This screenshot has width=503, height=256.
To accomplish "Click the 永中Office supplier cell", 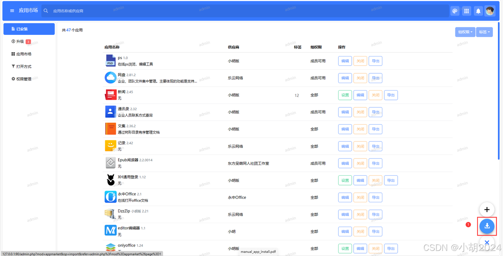I will 237,198.
